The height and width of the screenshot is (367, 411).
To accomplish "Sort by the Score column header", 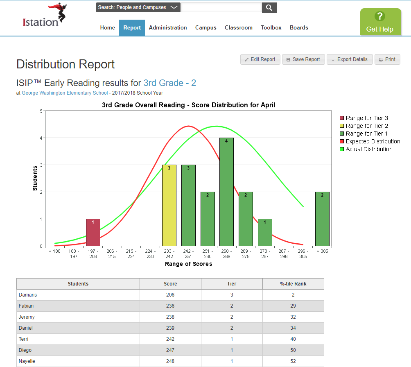I will [170, 284].
